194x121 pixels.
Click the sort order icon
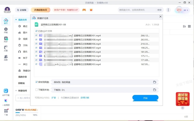coord(184,26)
